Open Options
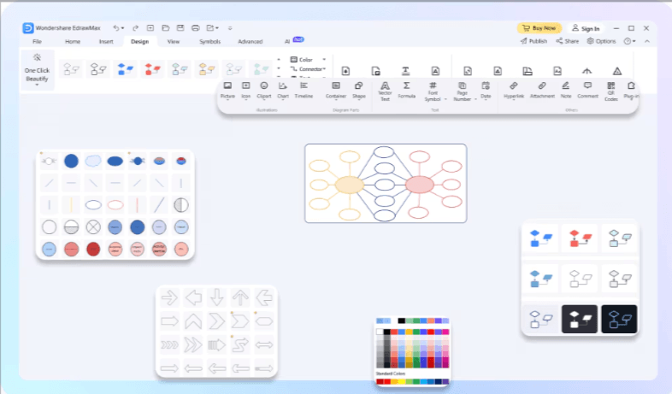Viewport: 672px width, 394px height. pyautogui.click(x=601, y=41)
